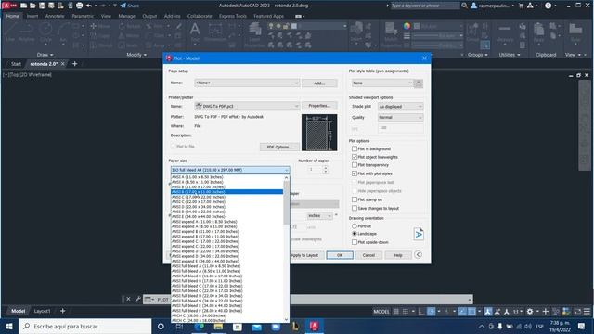
Task: Uncheck Plot with plot styles
Action: [x=355, y=173]
